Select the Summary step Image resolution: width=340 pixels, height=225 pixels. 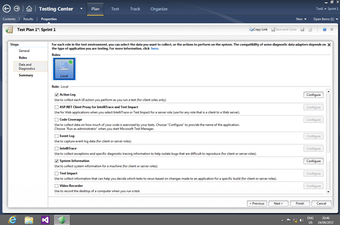coord(26,75)
